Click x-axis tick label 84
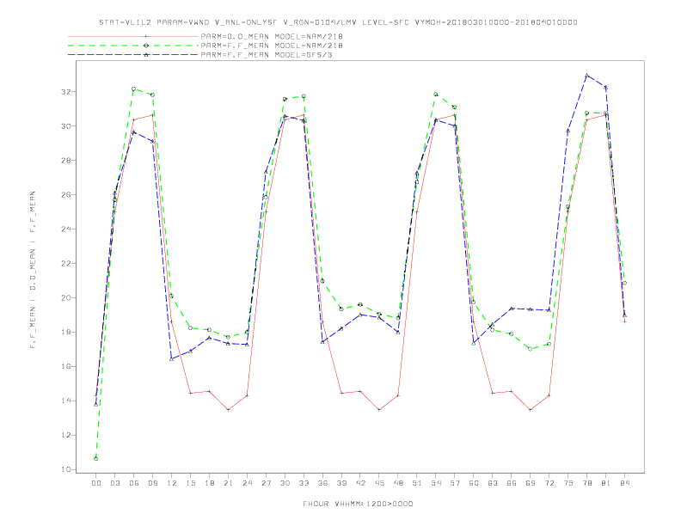Screen dimensions: 681x526 pos(624,483)
